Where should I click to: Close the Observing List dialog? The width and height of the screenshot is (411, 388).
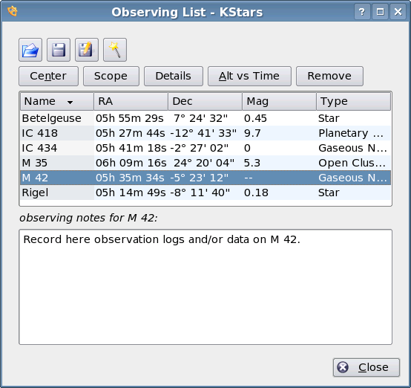[366, 367]
